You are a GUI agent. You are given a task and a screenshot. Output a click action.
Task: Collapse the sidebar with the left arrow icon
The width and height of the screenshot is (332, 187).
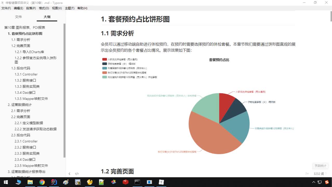[x=69, y=173]
